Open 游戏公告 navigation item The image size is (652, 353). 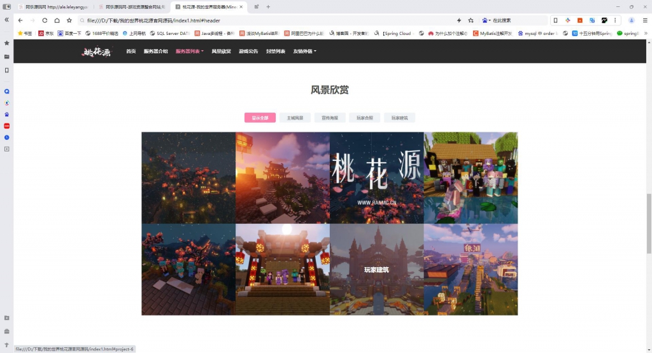(248, 51)
